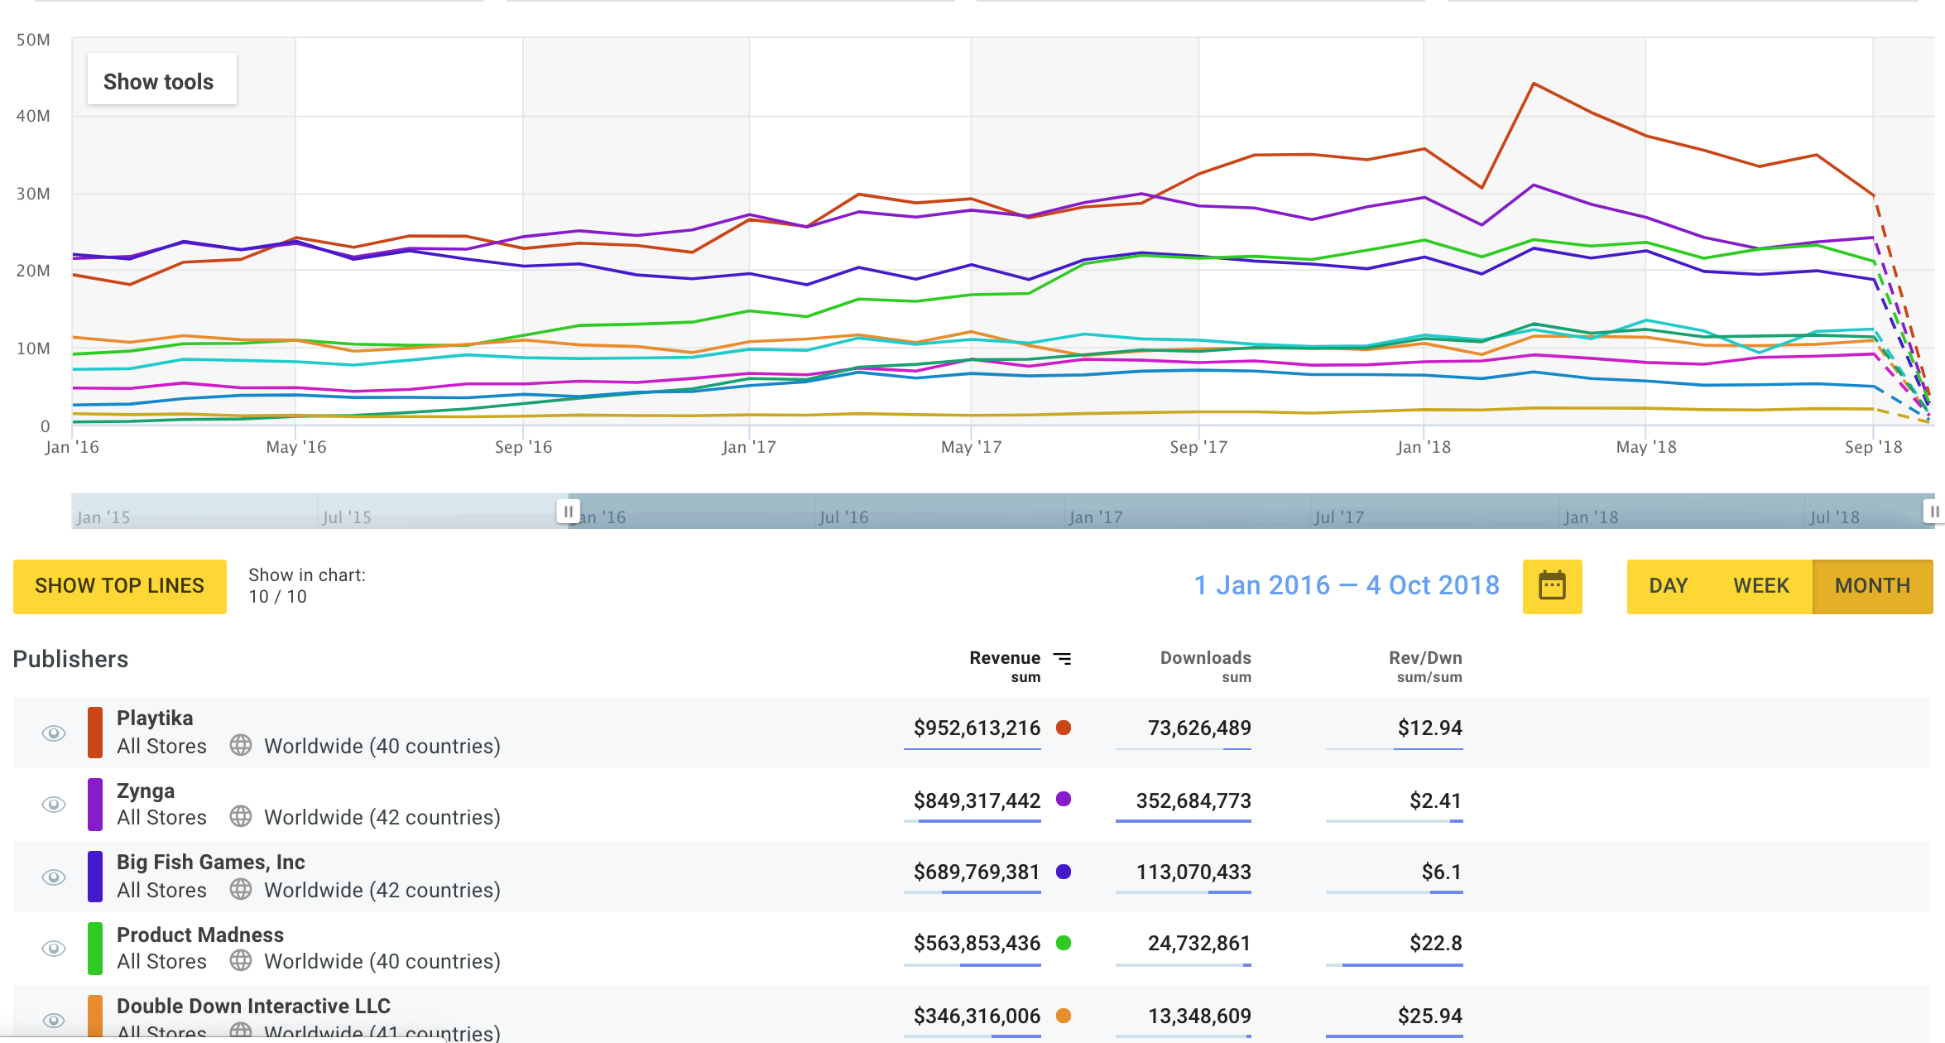Click Show tools button on chart
This screenshot has width=1945, height=1043.
(159, 82)
